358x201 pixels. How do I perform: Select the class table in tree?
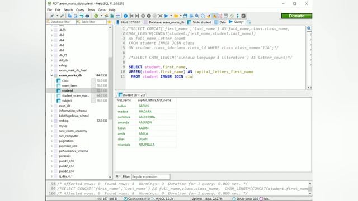pyautogui.click(x=65, y=80)
